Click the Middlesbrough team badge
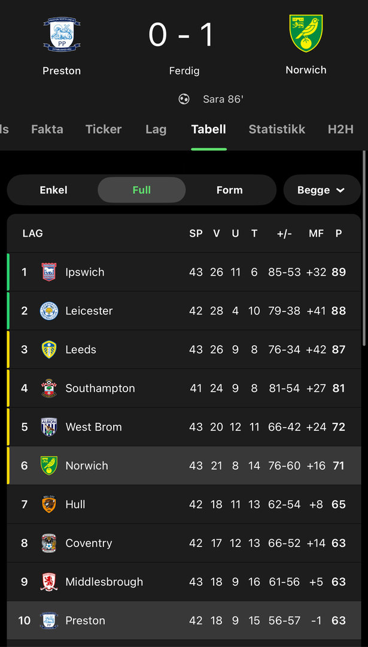The width and height of the screenshot is (368, 647). click(x=49, y=582)
